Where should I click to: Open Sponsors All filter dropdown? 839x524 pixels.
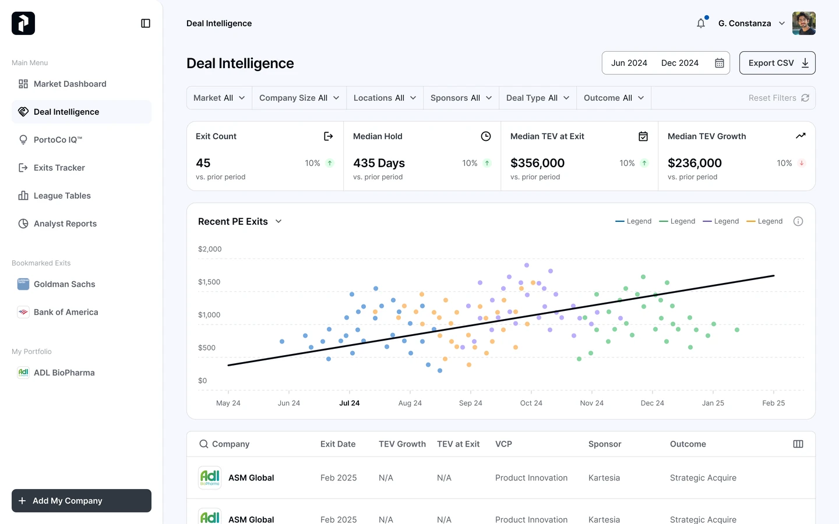click(x=461, y=98)
